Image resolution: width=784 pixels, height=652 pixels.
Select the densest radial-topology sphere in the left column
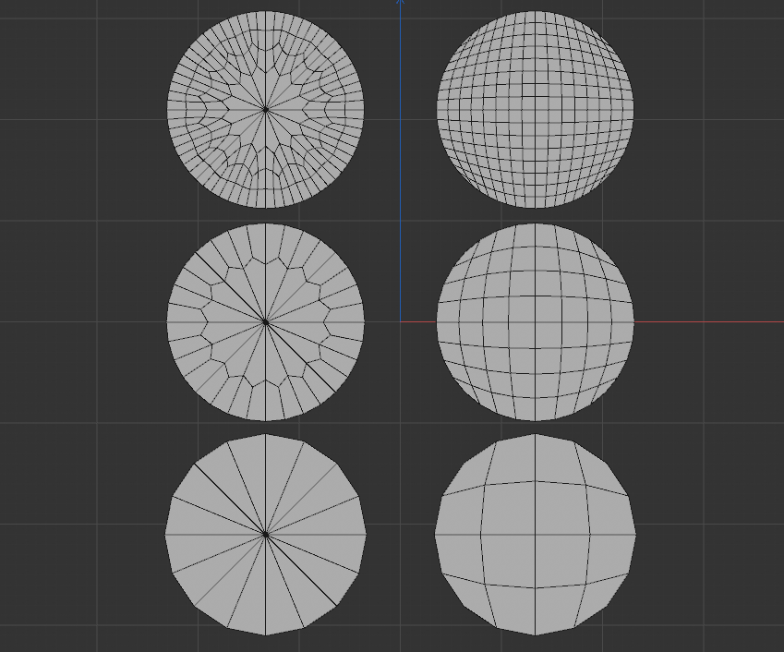pyautogui.click(x=266, y=110)
